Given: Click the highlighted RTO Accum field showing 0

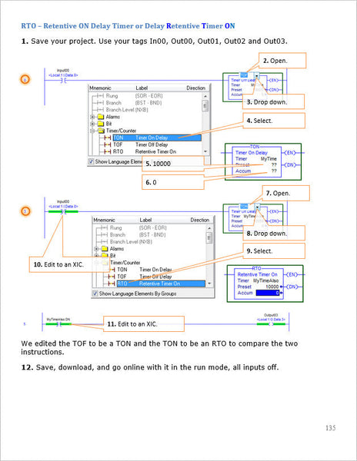Looking at the screenshot, I should click(x=268, y=293).
